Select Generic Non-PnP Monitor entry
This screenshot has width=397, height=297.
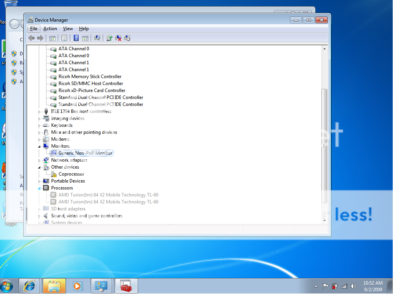(x=85, y=153)
